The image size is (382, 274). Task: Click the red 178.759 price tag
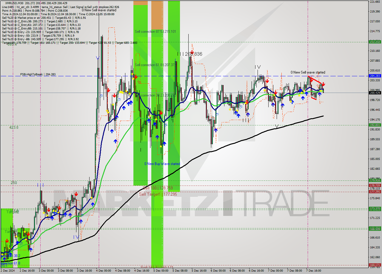coord(375,185)
